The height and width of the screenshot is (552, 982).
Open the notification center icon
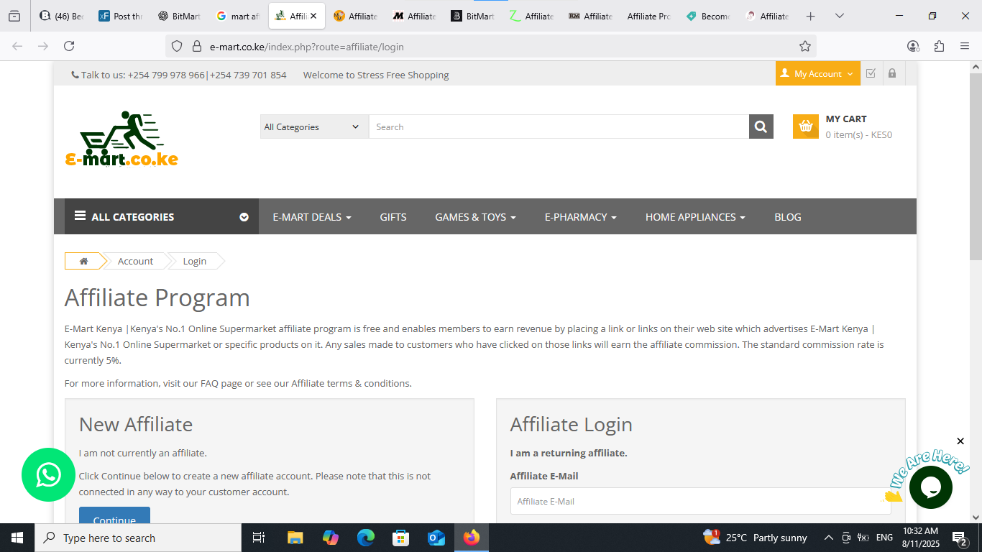pos(959,538)
